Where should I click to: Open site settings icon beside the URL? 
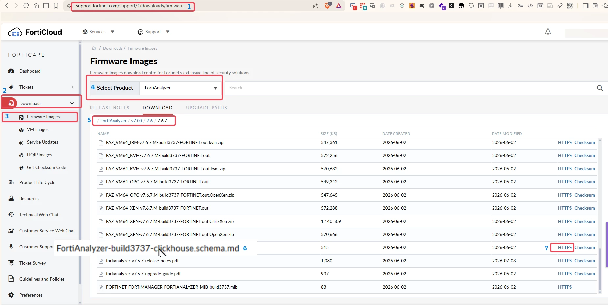click(68, 6)
